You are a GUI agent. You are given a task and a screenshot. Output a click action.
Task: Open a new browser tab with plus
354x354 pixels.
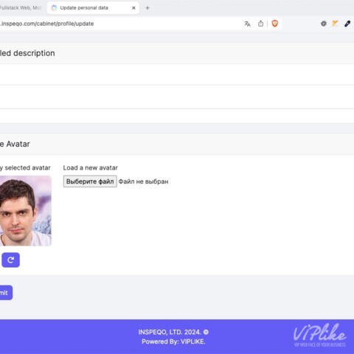(x=147, y=8)
